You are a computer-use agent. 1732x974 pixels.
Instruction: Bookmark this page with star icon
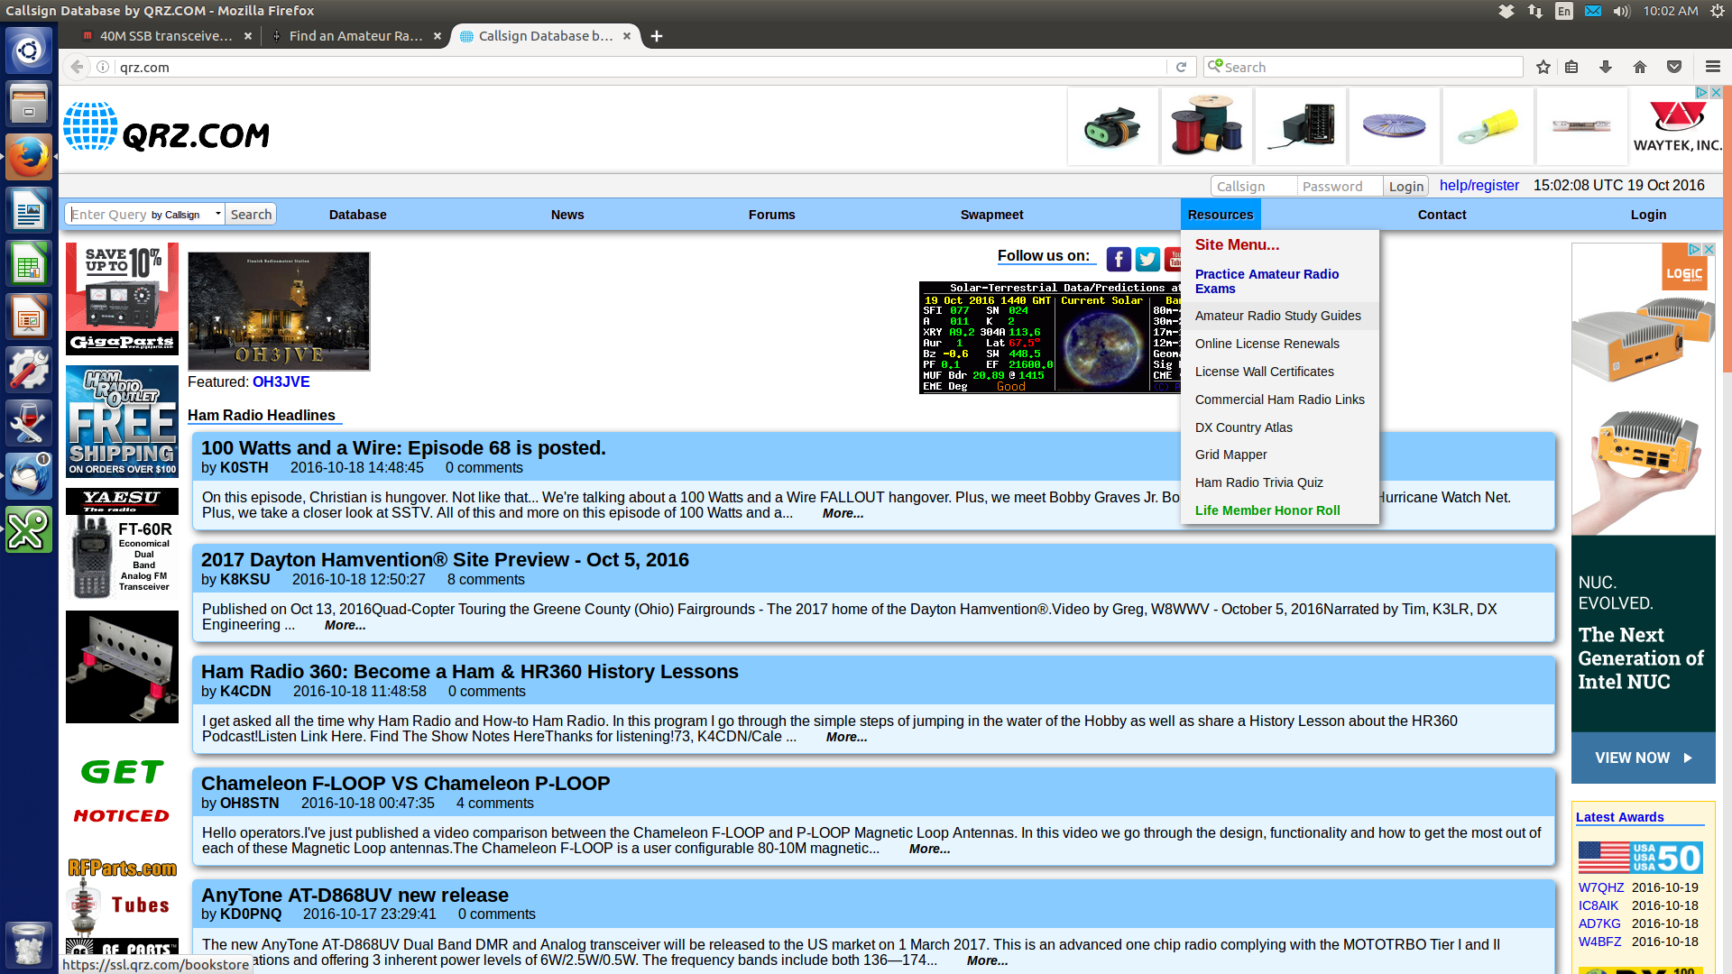point(1543,67)
